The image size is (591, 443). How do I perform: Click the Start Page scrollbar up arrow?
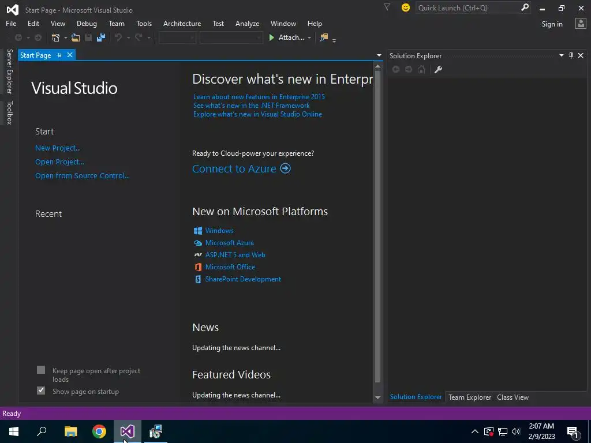(x=377, y=66)
